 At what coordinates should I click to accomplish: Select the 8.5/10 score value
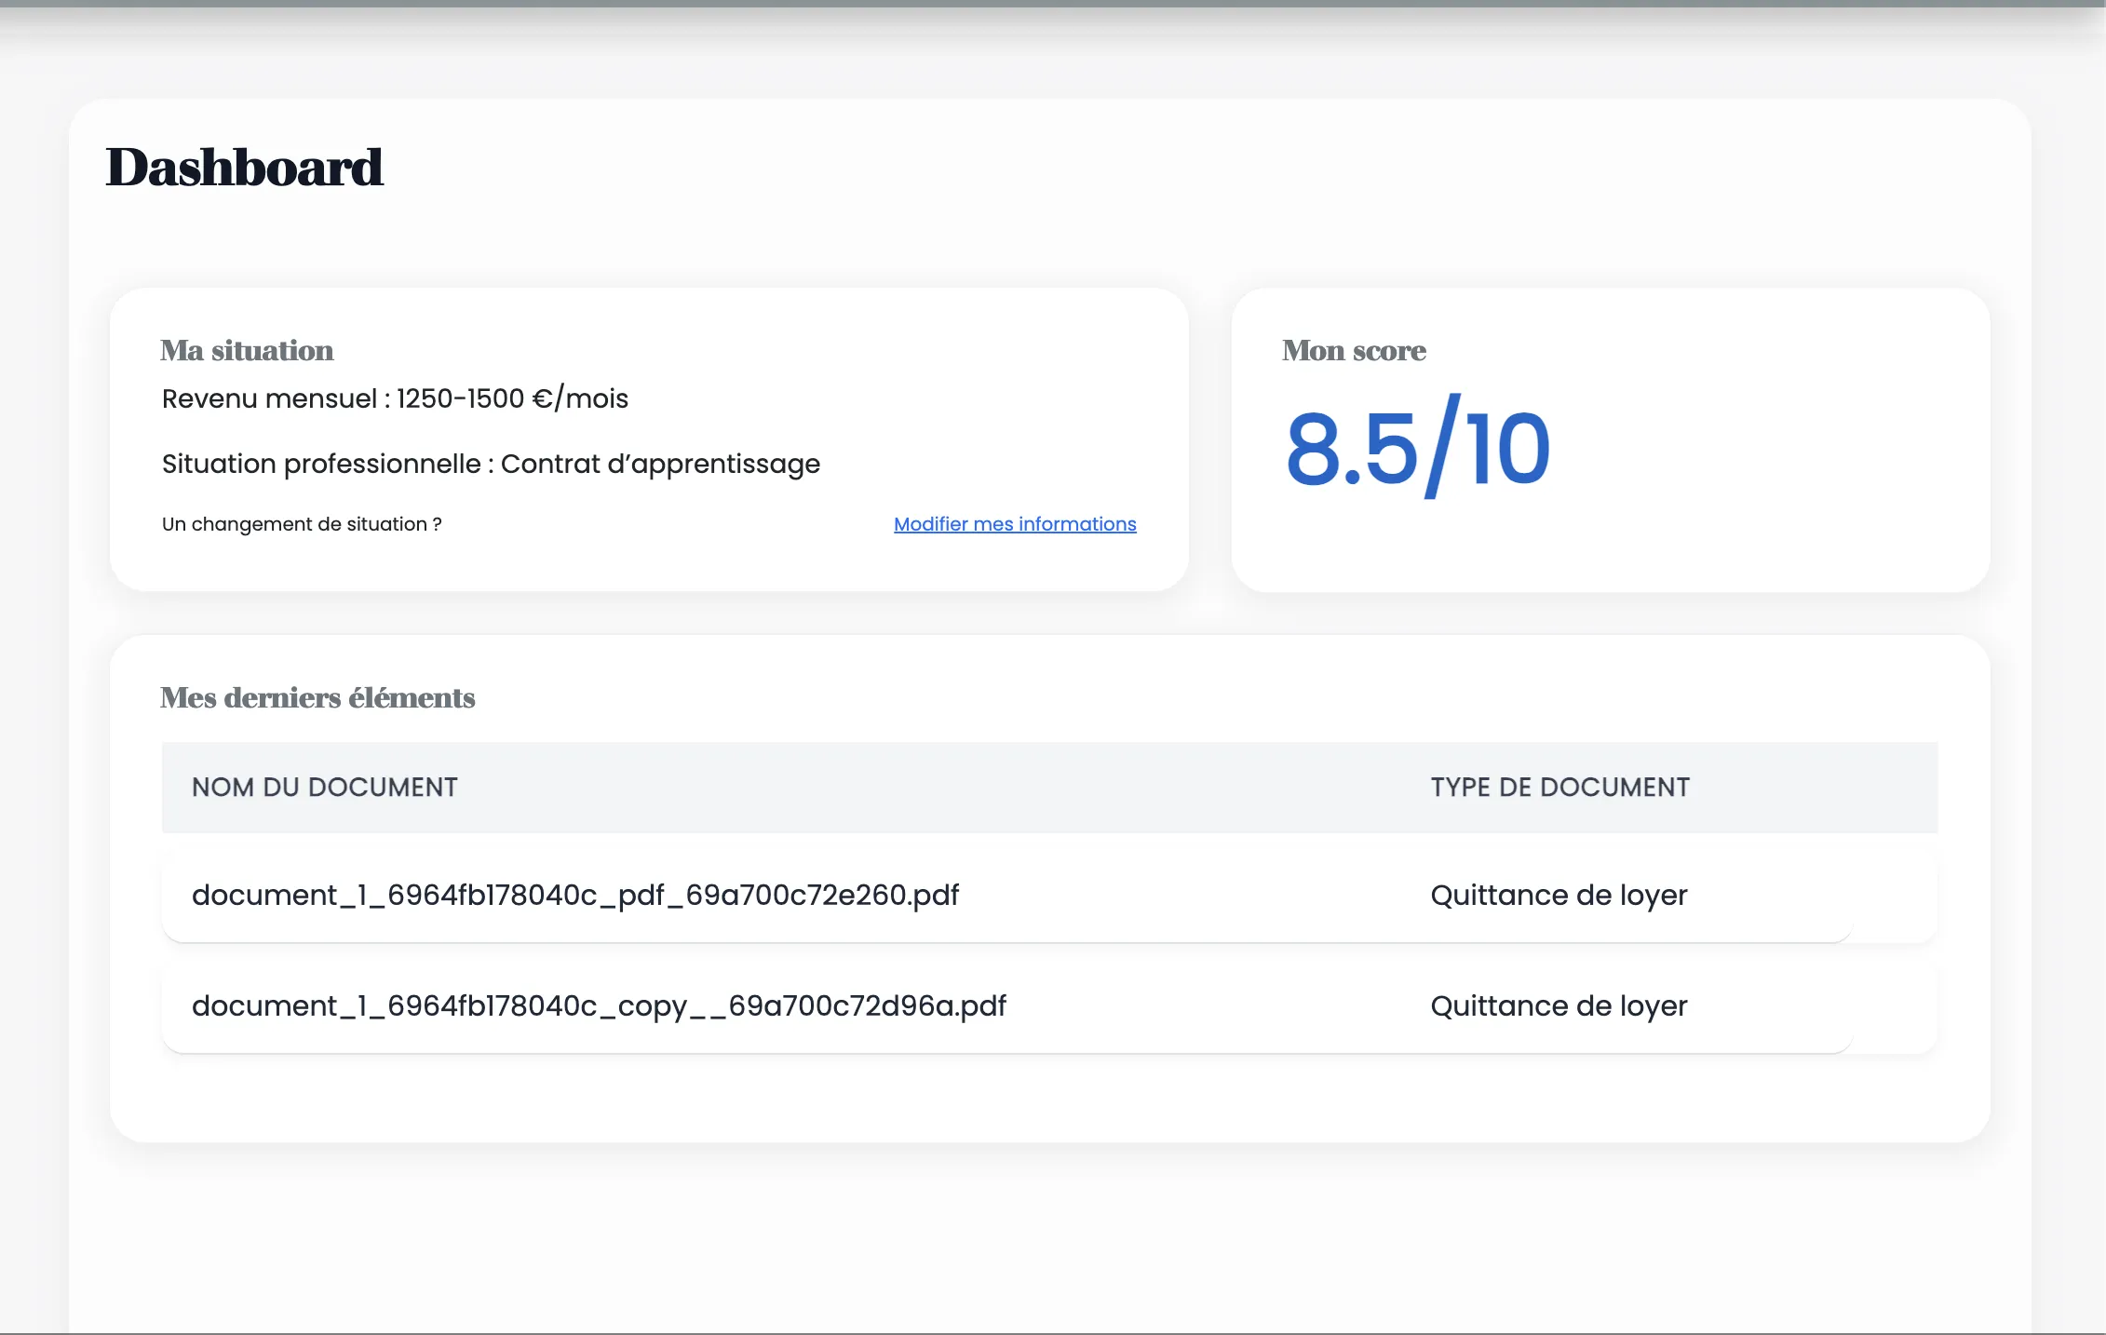coord(1417,449)
